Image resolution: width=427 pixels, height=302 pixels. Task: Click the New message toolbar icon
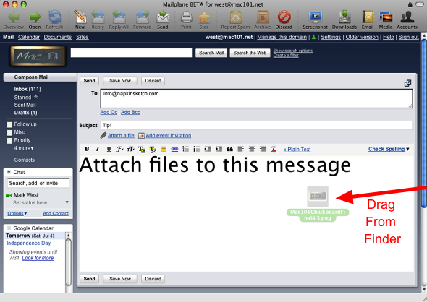click(x=80, y=17)
